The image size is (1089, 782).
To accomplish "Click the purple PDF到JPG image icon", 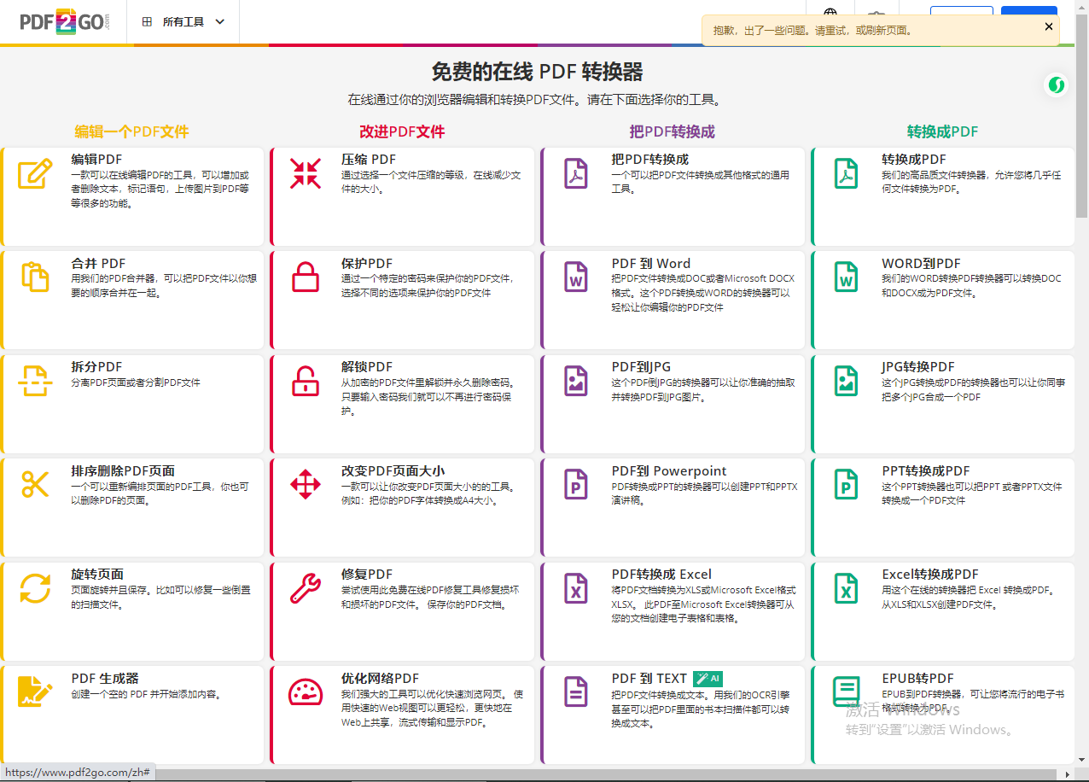I will 576,381.
